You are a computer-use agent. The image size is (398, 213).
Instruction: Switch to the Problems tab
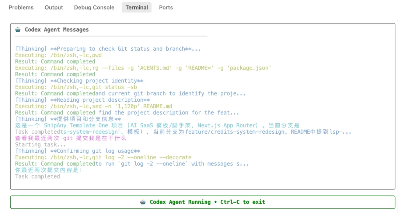21,7
